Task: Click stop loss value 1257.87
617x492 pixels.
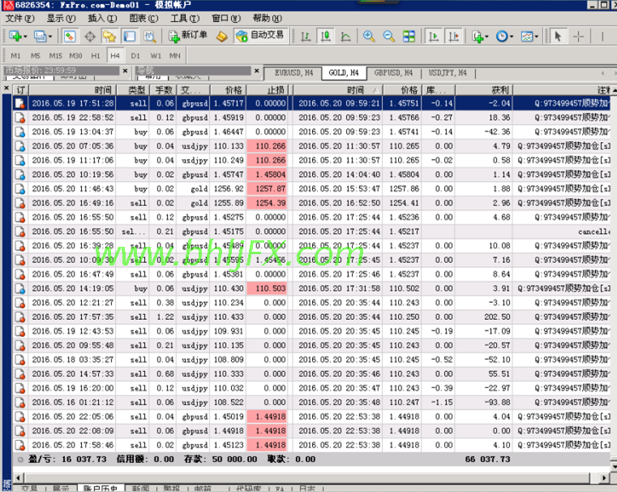Action: (x=268, y=188)
